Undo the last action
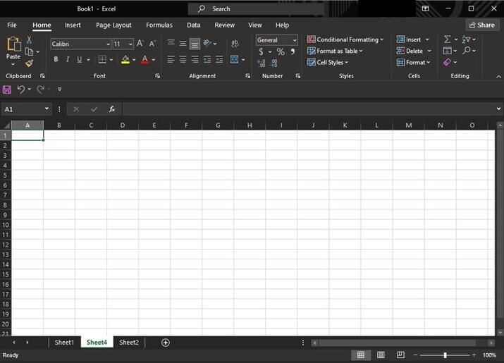The image size is (504, 363). point(21,89)
